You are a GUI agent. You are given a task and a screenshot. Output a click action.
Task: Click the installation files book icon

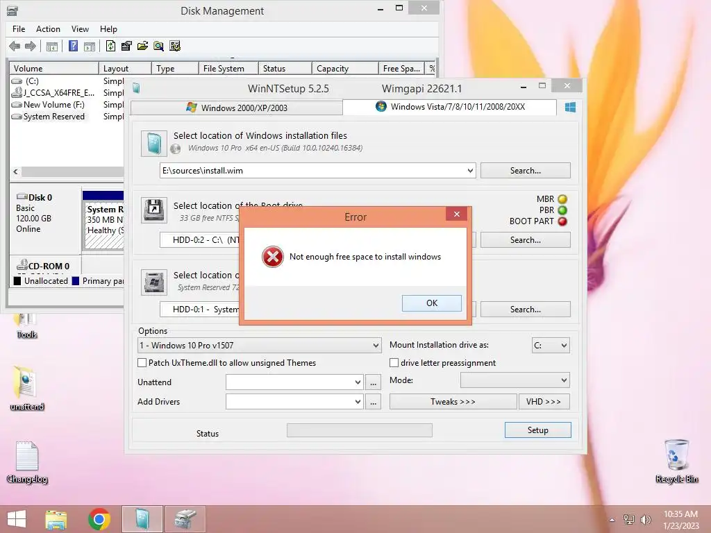click(153, 143)
